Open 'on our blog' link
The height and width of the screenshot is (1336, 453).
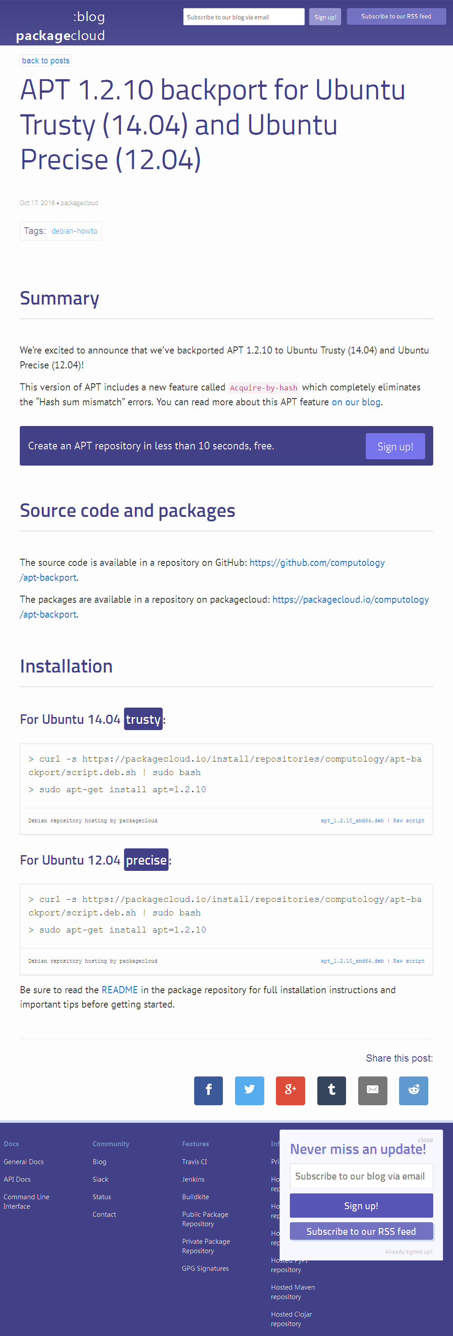tap(355, 402)
